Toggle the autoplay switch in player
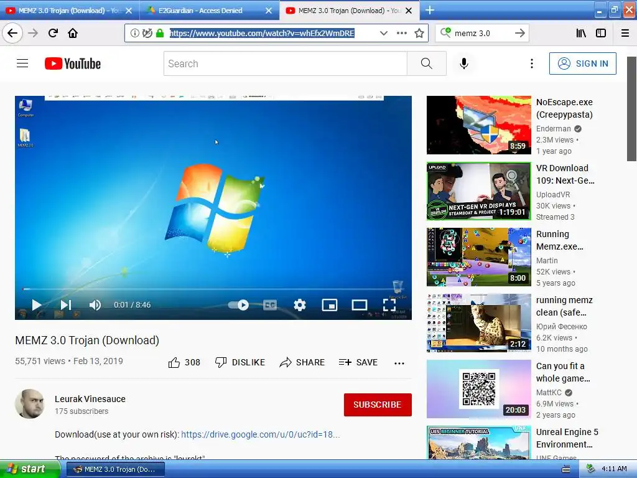Image resolution: width=637 pixels, height=478 pixels. (238, 305)
